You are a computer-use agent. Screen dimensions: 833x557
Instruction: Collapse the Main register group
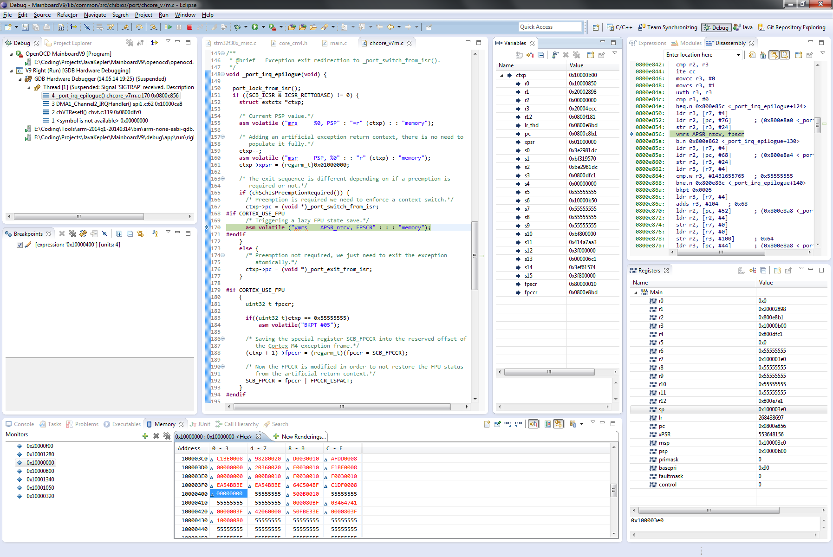click(636, 292)
